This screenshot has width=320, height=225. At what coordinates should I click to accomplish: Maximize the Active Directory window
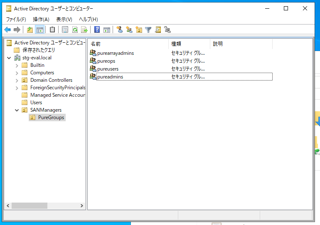point(286,9)
